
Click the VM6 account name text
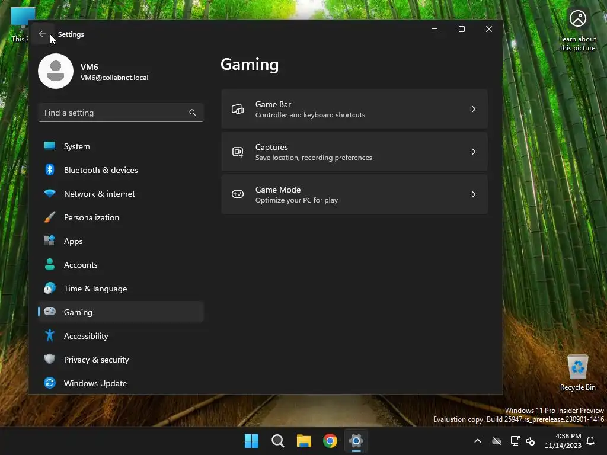89,67
